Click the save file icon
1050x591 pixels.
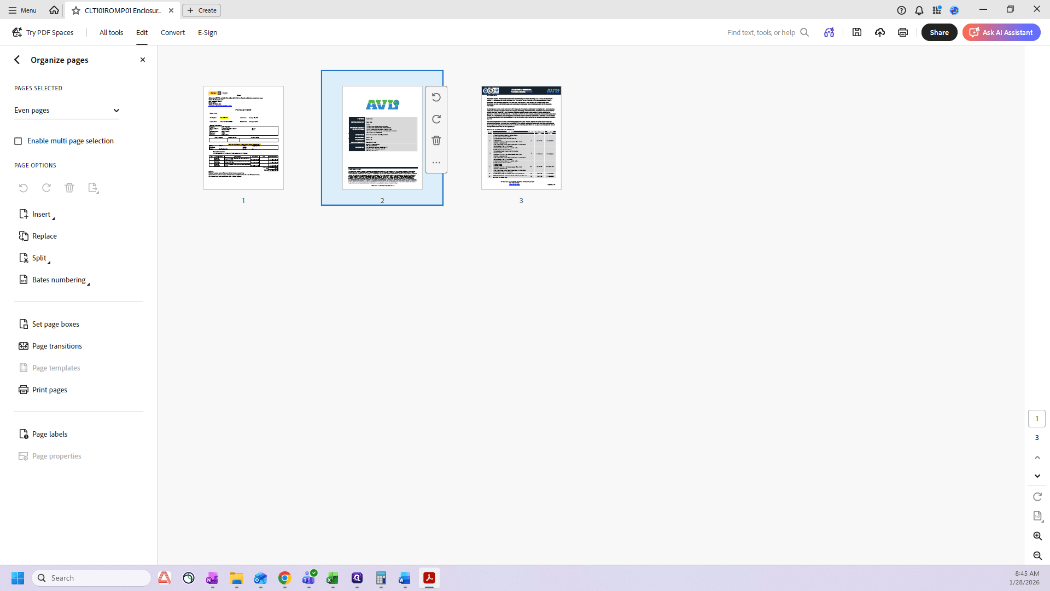coord(857,32)
